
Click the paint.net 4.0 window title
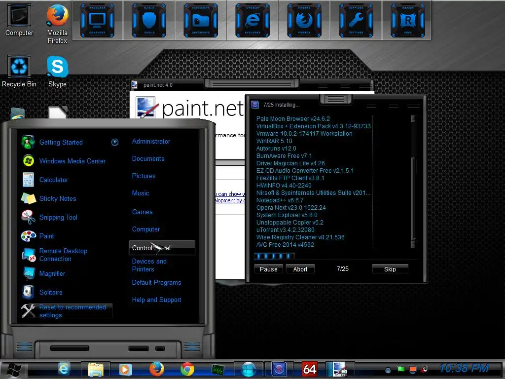(158, 85)
